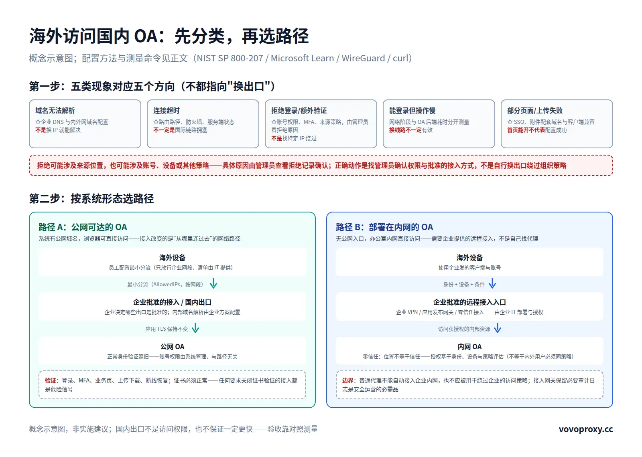Screen dimensions: 642x457
Task: Click the label 身份 + 设备 + 条件
Action: [x=464, y=284]
